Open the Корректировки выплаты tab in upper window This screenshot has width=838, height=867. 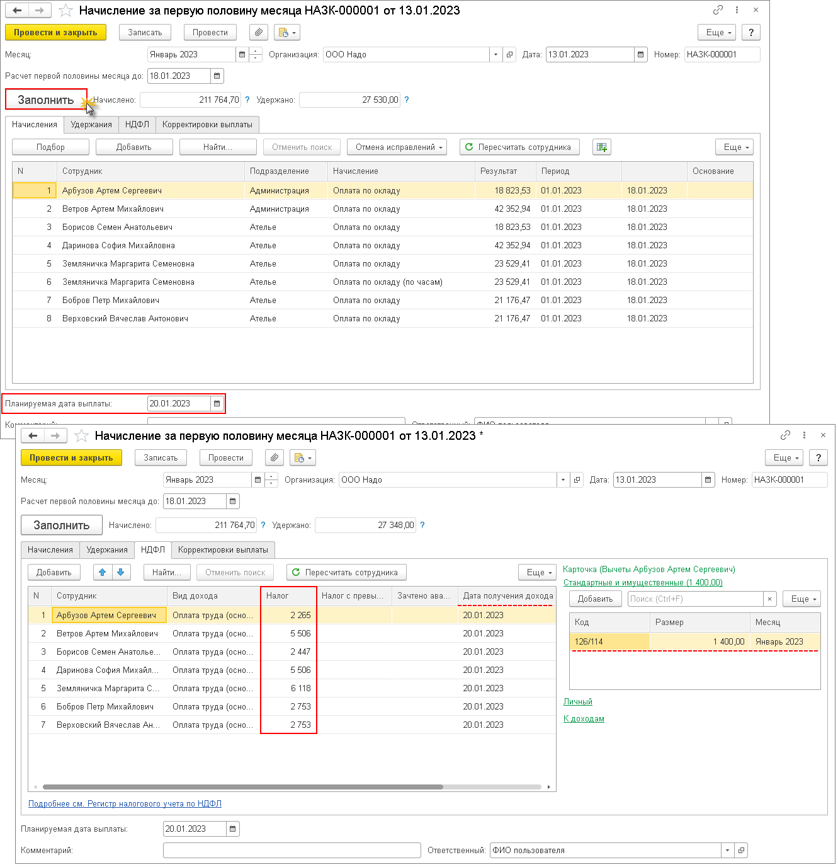[x=207, y=125]
